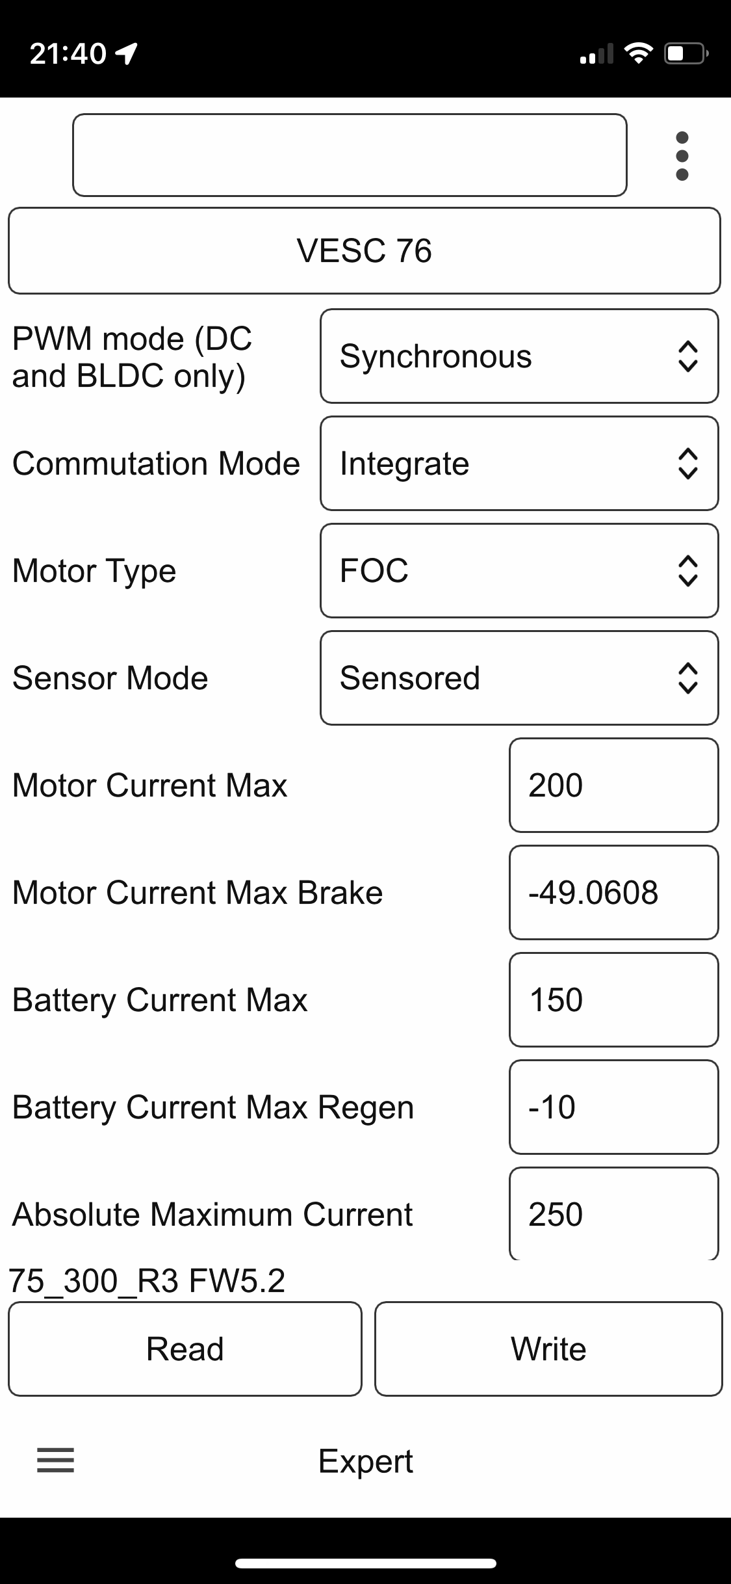Tap the battery status icon
This screenshot has height=1584, width=731.
coord(685,53)
